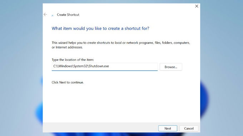243x136 pixels.
Task: Click the Browse... button
Action: [171, 67]
